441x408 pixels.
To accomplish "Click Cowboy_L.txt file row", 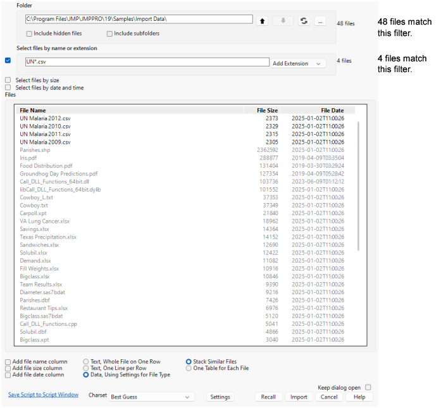I will pos(182,197).
